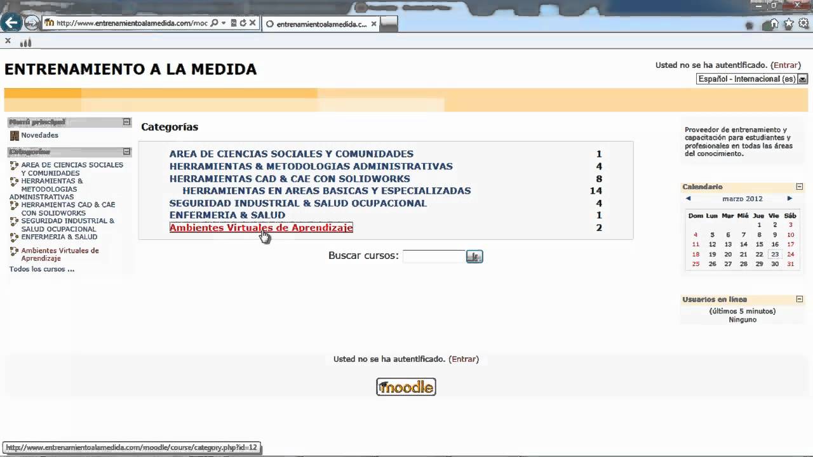Open a new tab with the blank tab button
This screenshot has width=813, height=457.
coord(389,24)
